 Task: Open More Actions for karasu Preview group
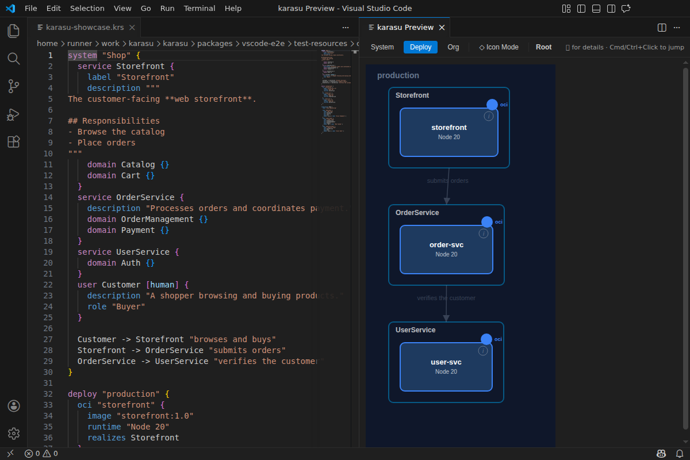(678, 28)
